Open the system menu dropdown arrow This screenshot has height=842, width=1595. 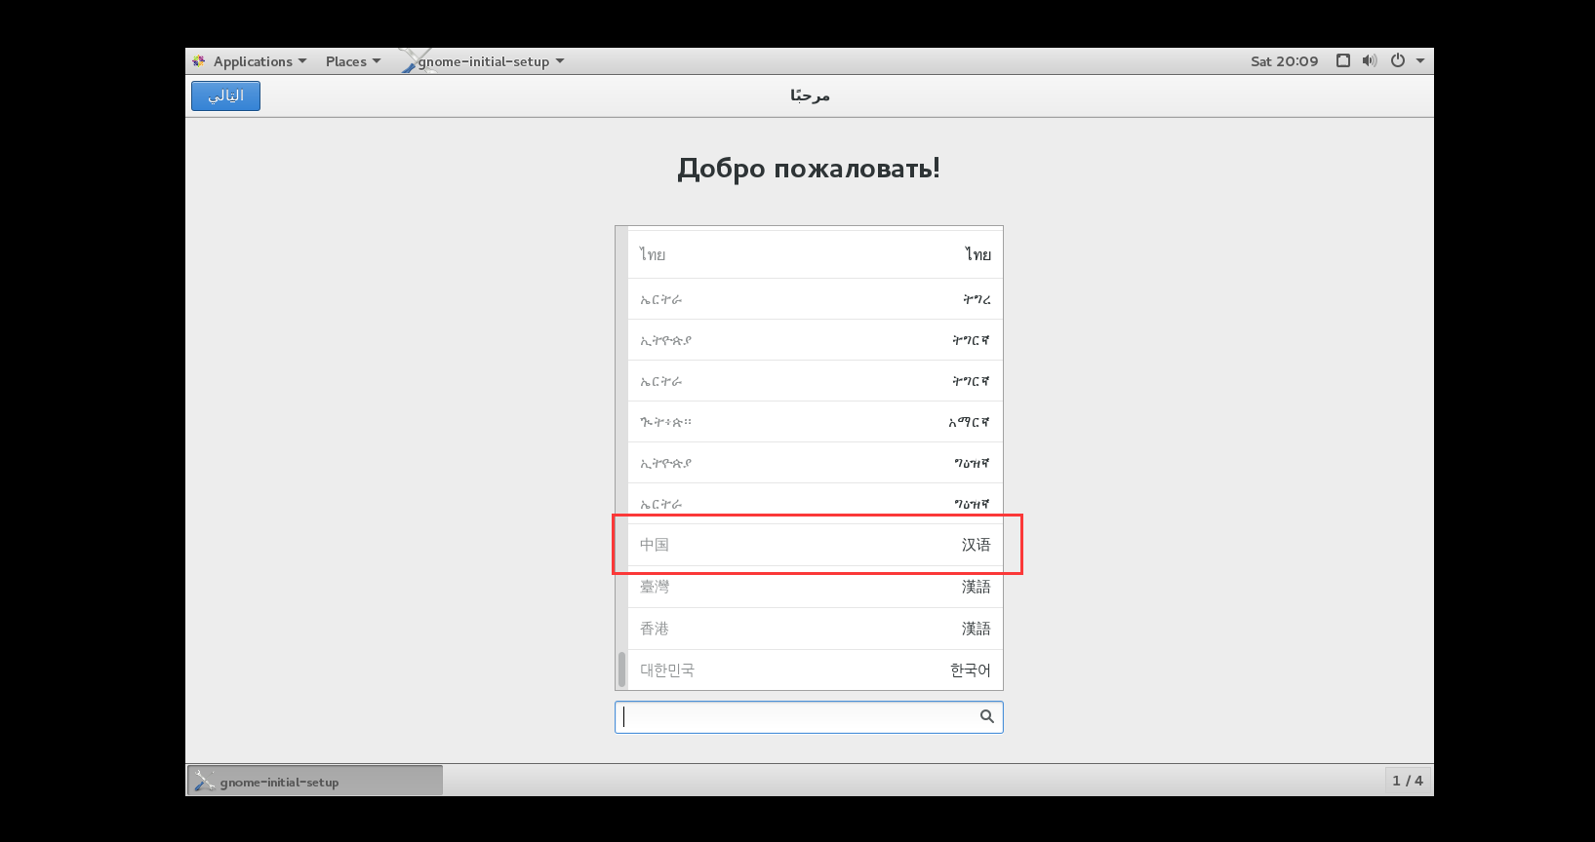tap(1420, 60)
